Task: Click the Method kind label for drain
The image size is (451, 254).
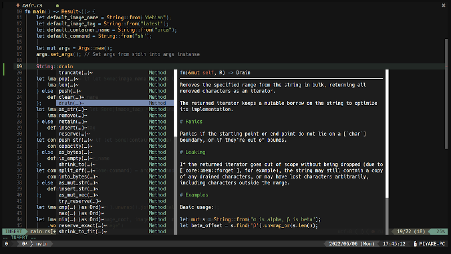Action: click(157, 103)
